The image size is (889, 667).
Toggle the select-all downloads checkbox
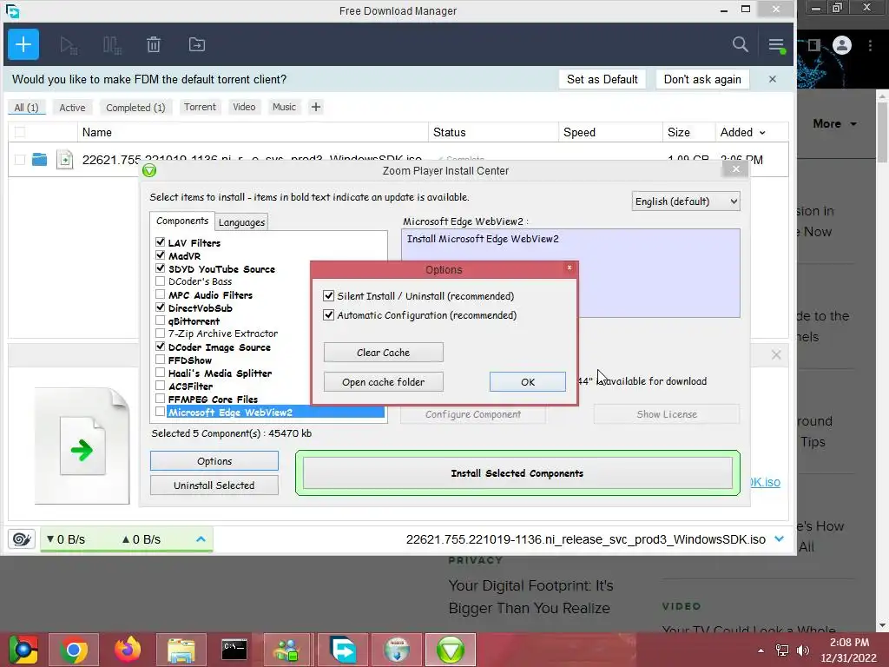[20, 132]
